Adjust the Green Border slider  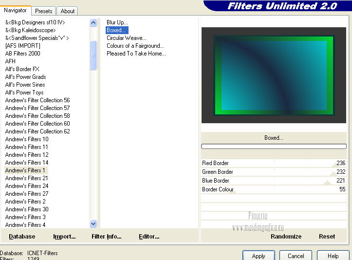click(274, 172)
